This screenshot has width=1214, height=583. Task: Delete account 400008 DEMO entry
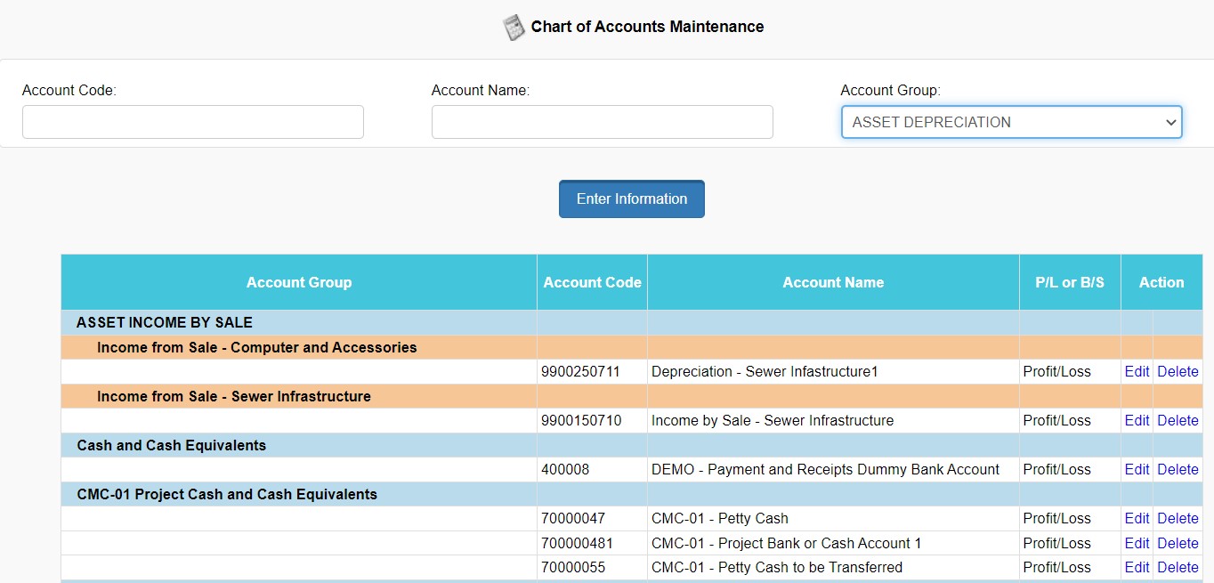click(1178, 470)
